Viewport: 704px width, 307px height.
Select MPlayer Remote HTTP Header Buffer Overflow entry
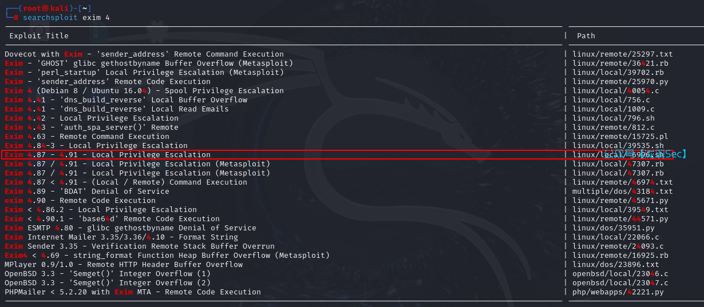[x=124, y=265]
